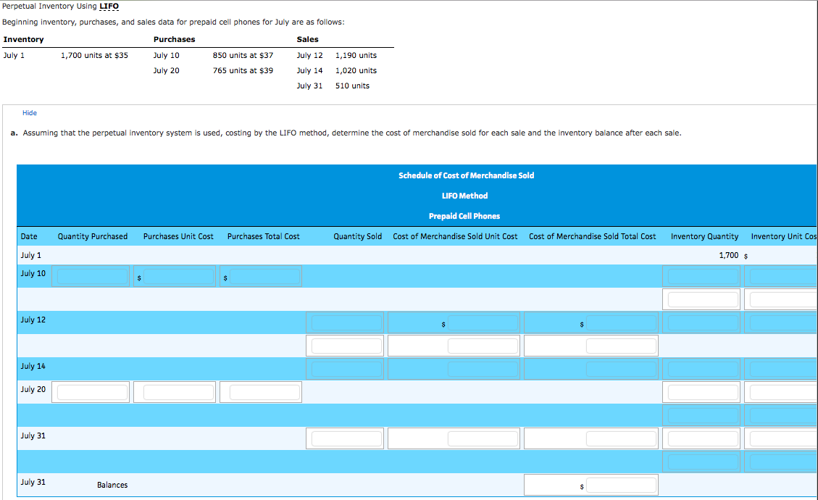Click the Hide link
This screenshot has width=818, height=500.
pos(30,112)
